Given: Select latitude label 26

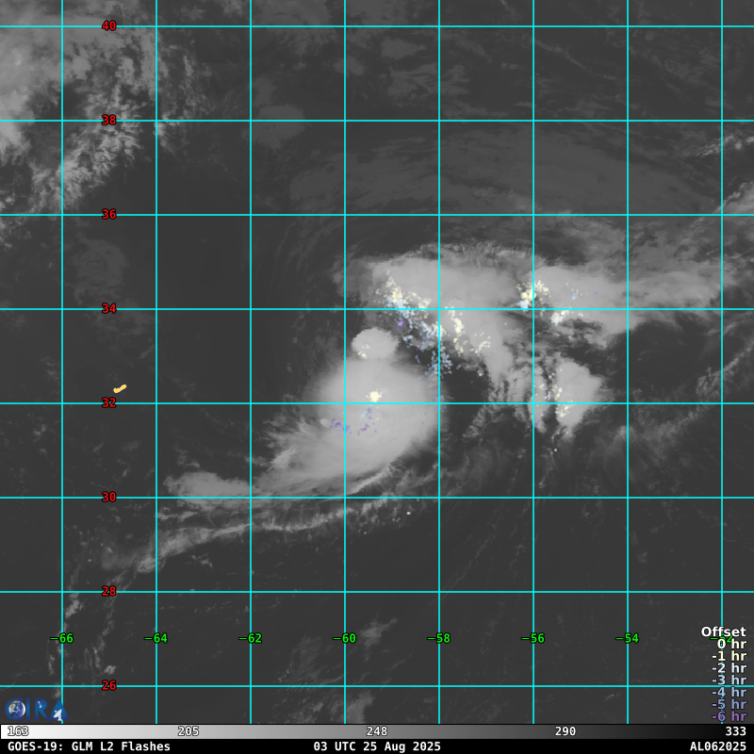Looking at the screenshot, I should 109,686.
